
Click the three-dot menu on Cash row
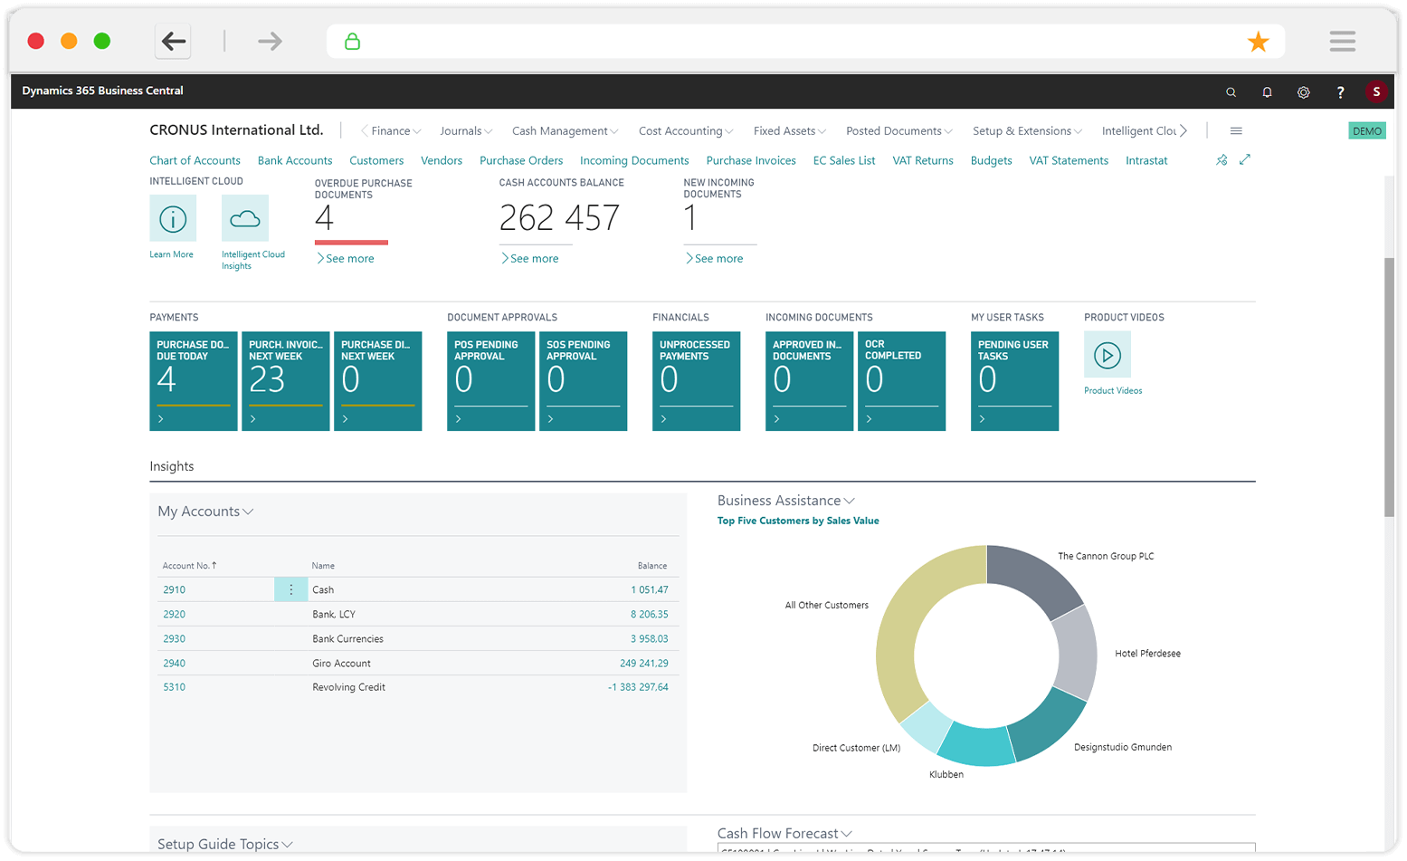290,589
